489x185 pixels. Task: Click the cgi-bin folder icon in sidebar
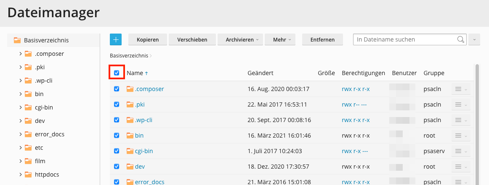click(28, 107)
